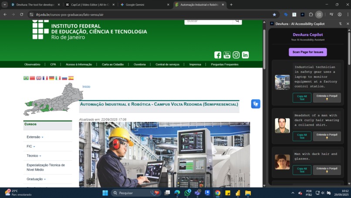Screen dimensions: 351x198
Task: Expand the FIC courses submenu
Action: point(31,146)
